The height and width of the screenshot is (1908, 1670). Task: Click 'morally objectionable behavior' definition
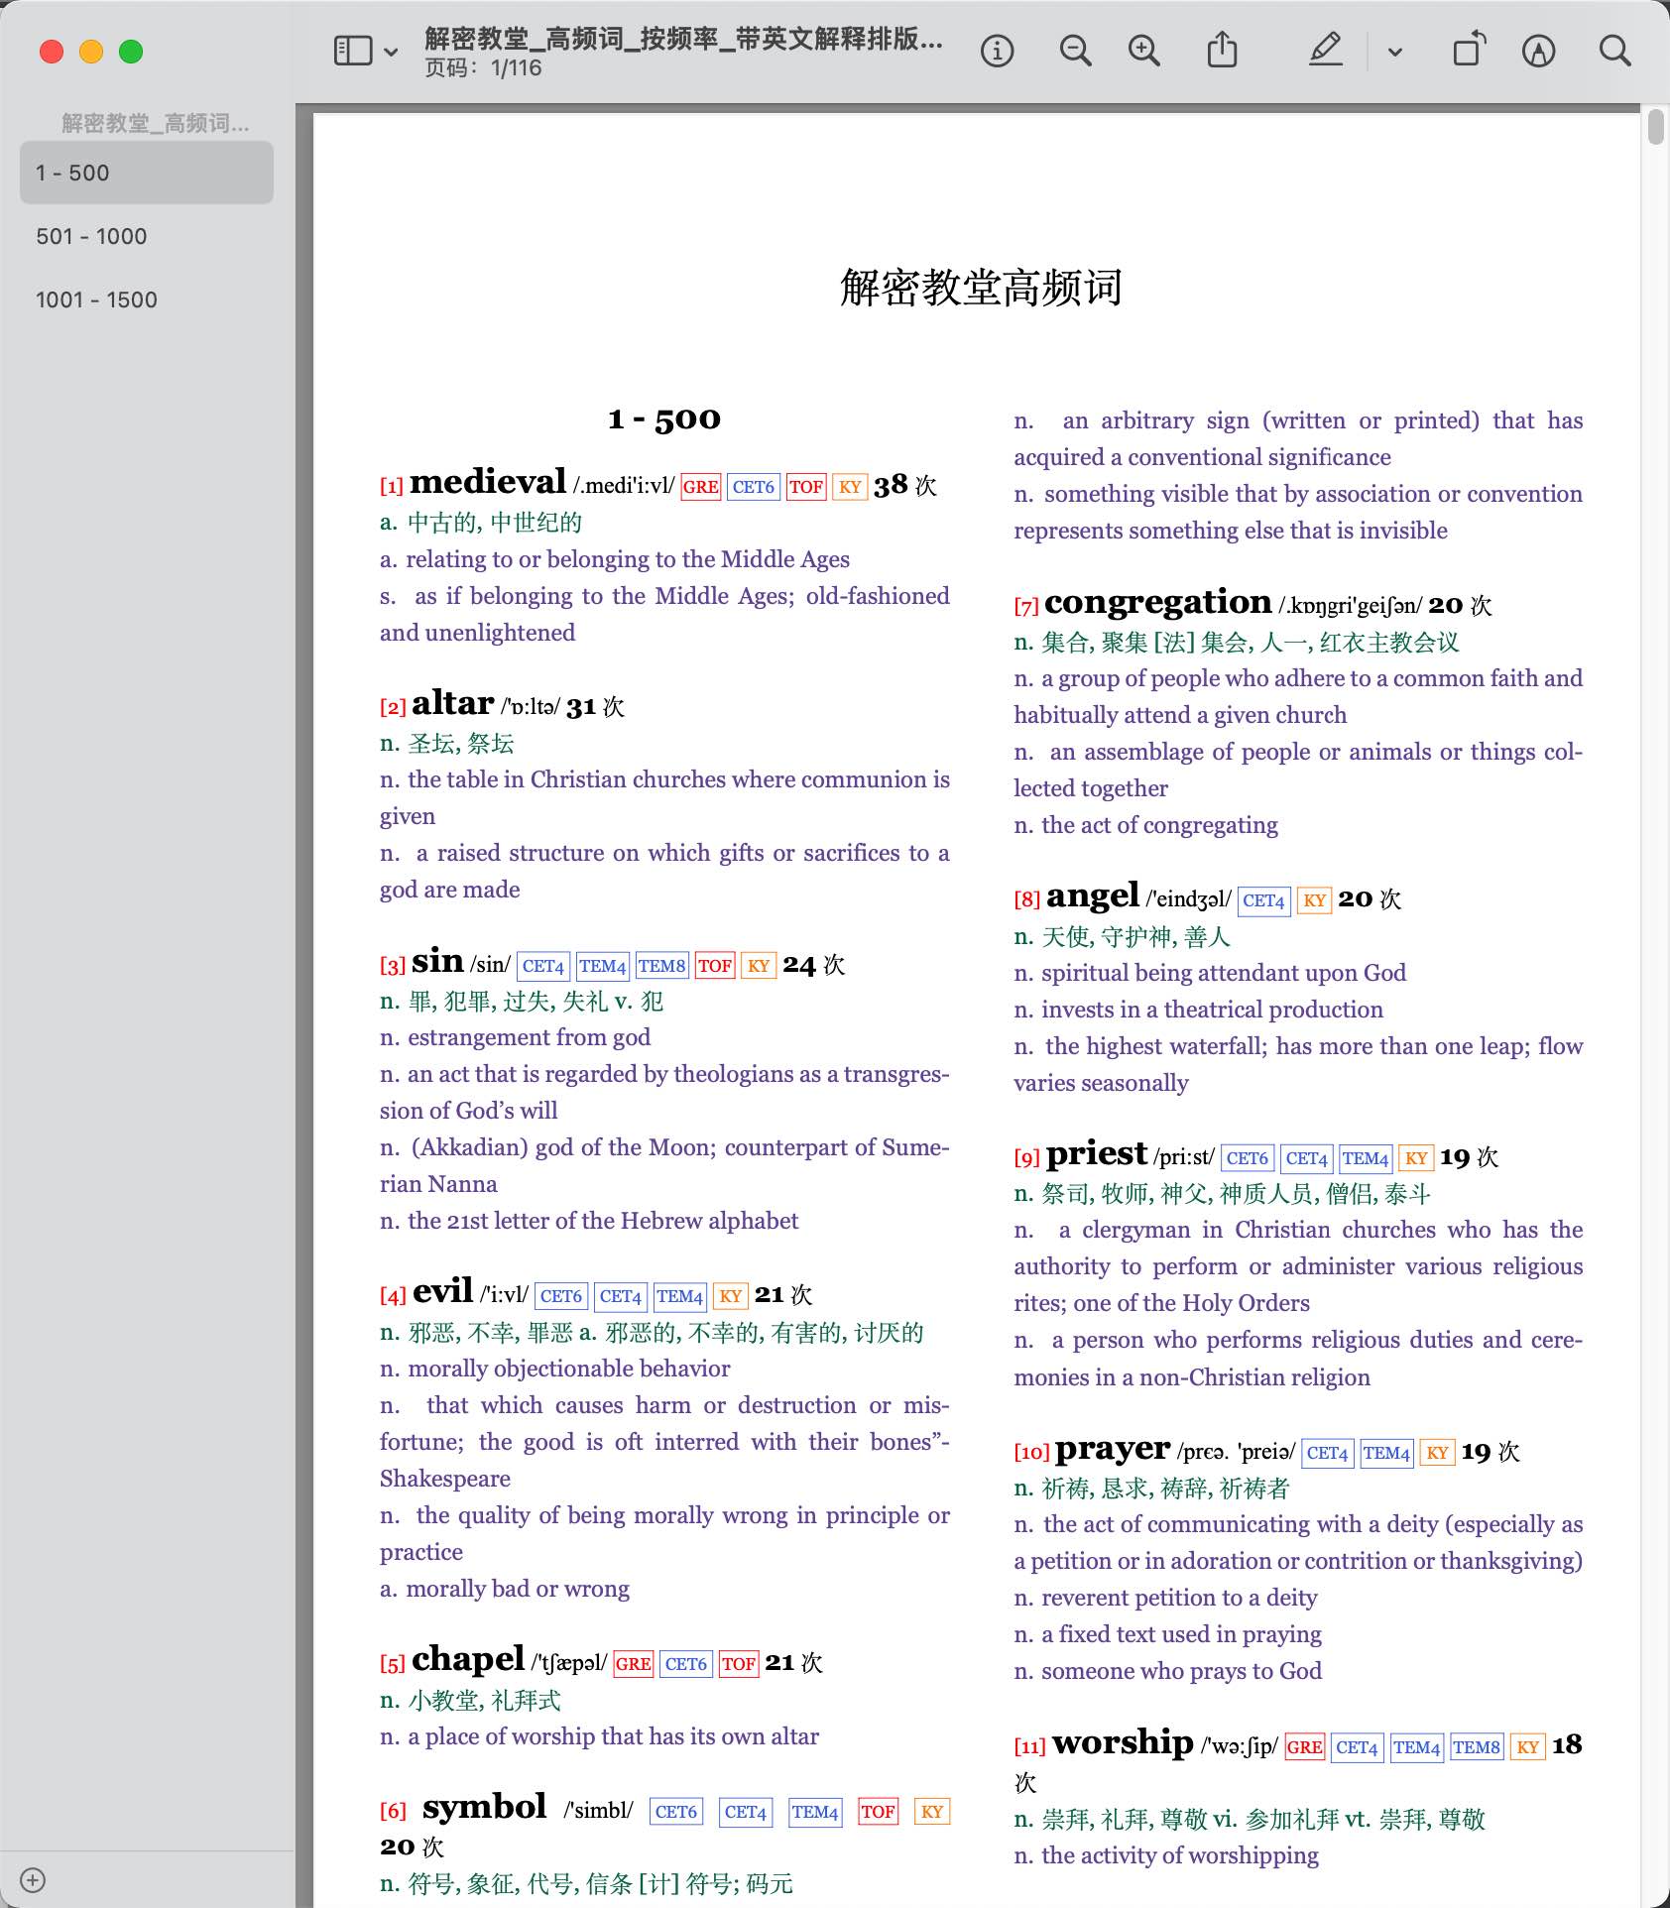point(568,1369)
